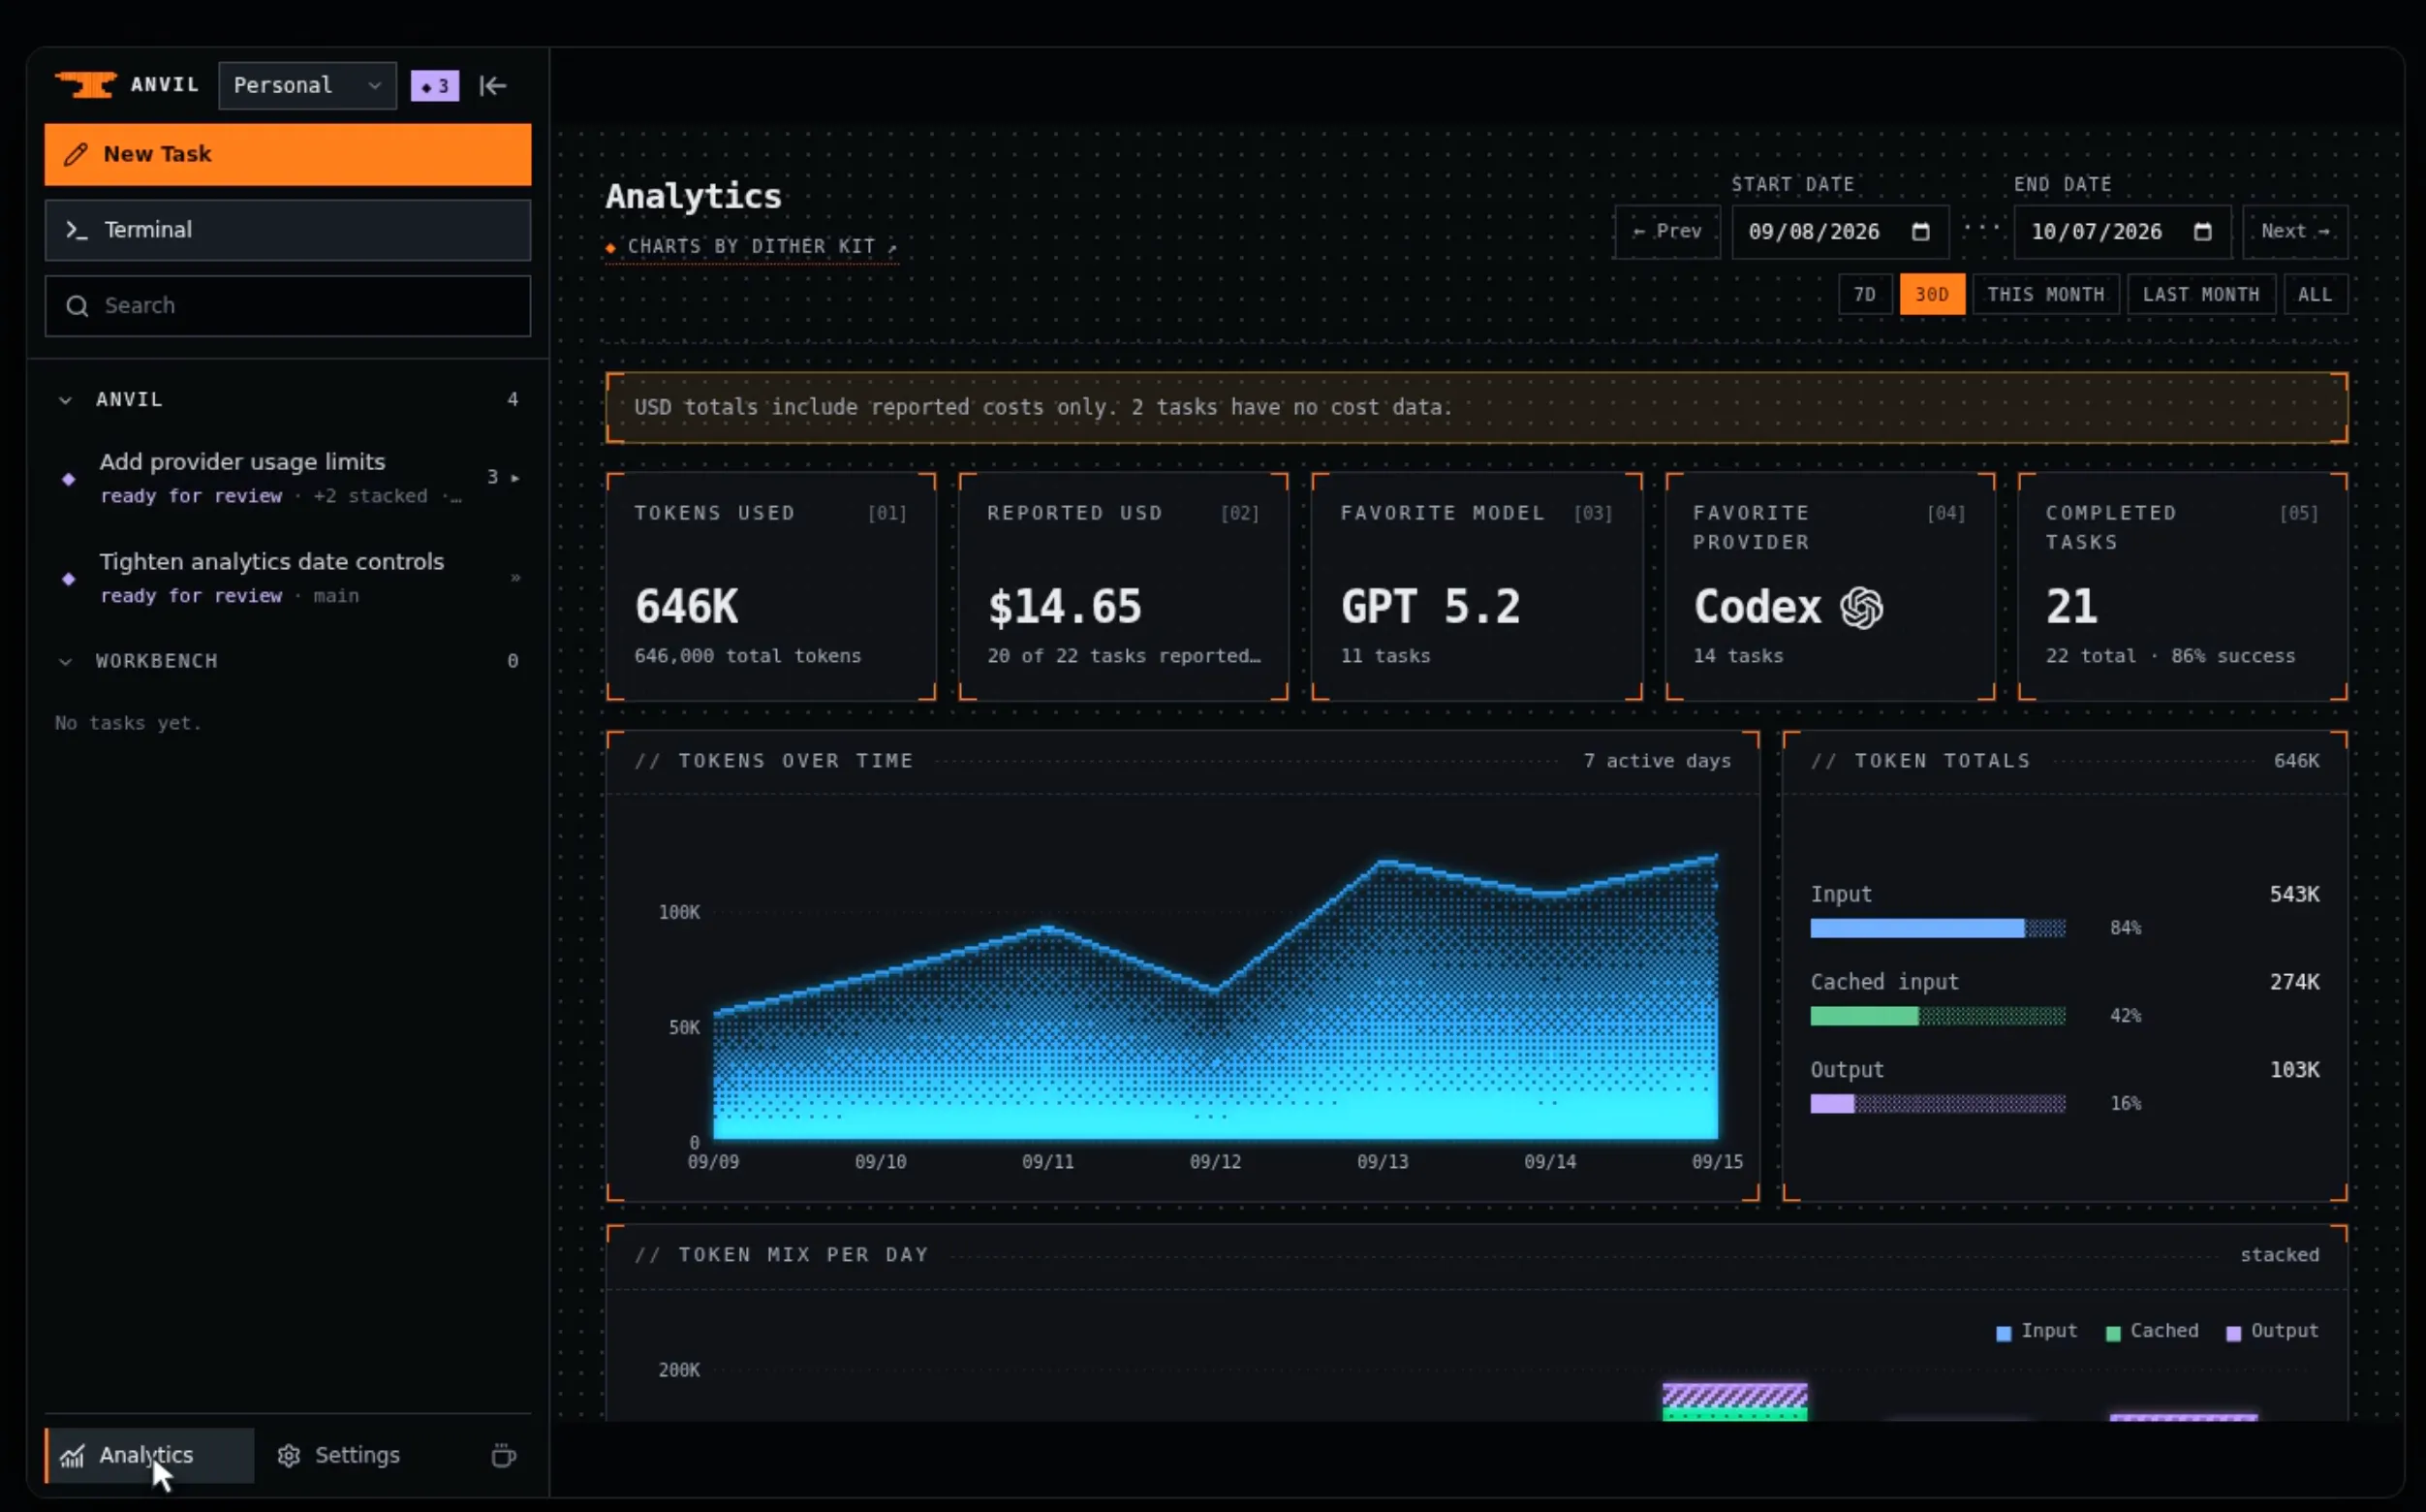The height and width of the screenshot is (1512, 2426).
Task: Click double chevron on Tighten analytics row
Action: tap(514, 577)
